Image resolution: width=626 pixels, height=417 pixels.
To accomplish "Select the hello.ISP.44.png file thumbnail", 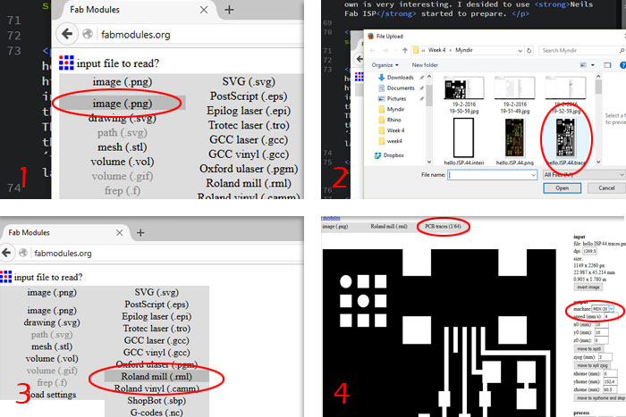I will tap(514, 141).
